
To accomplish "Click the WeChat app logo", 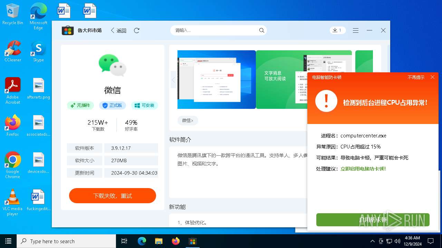I will pos(113,65).
